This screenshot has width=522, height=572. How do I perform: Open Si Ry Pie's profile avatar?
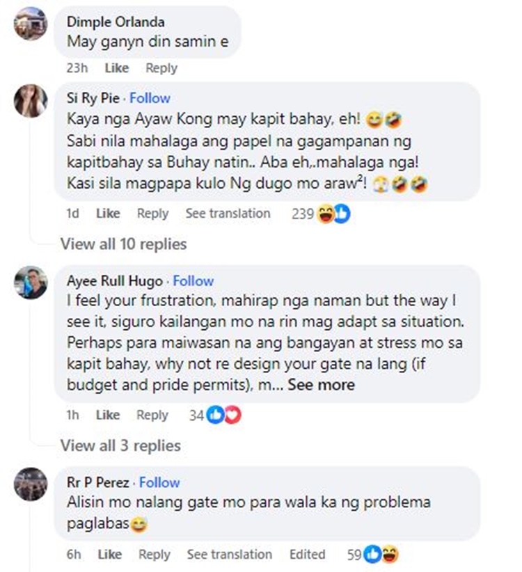tap(31, 101)
